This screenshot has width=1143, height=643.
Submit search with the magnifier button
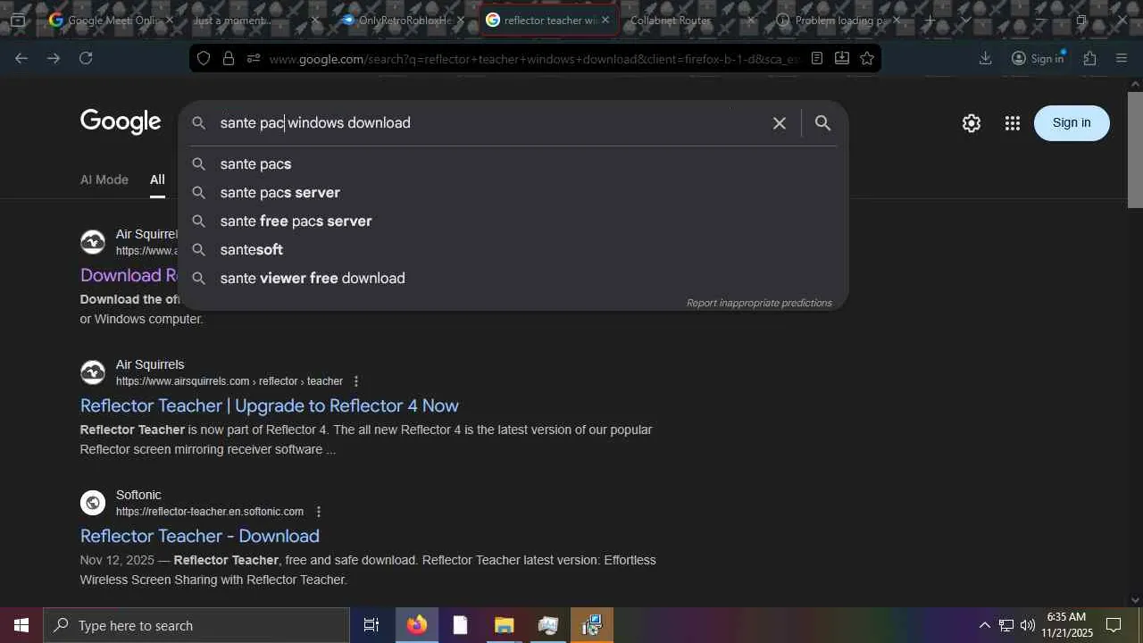822,123
